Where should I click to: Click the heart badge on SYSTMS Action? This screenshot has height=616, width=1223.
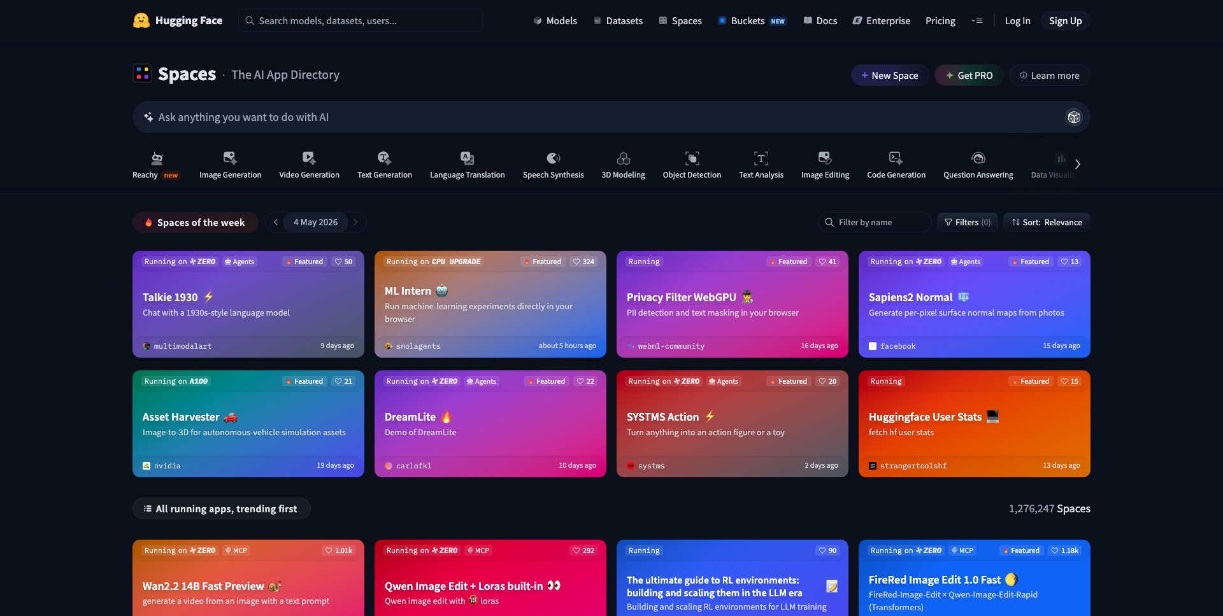click(x=827, y=381)
